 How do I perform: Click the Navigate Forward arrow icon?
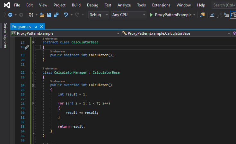tap(21, 15)
